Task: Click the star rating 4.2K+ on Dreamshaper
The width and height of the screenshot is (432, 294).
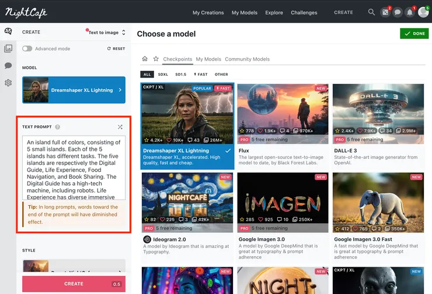Action: (x=153, y=140)
